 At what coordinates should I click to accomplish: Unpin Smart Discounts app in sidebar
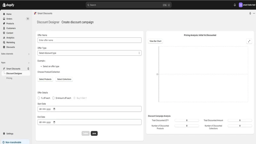pos(28,69)
